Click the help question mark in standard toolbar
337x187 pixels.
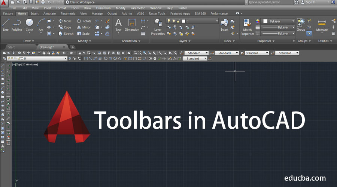click(129, 53)
